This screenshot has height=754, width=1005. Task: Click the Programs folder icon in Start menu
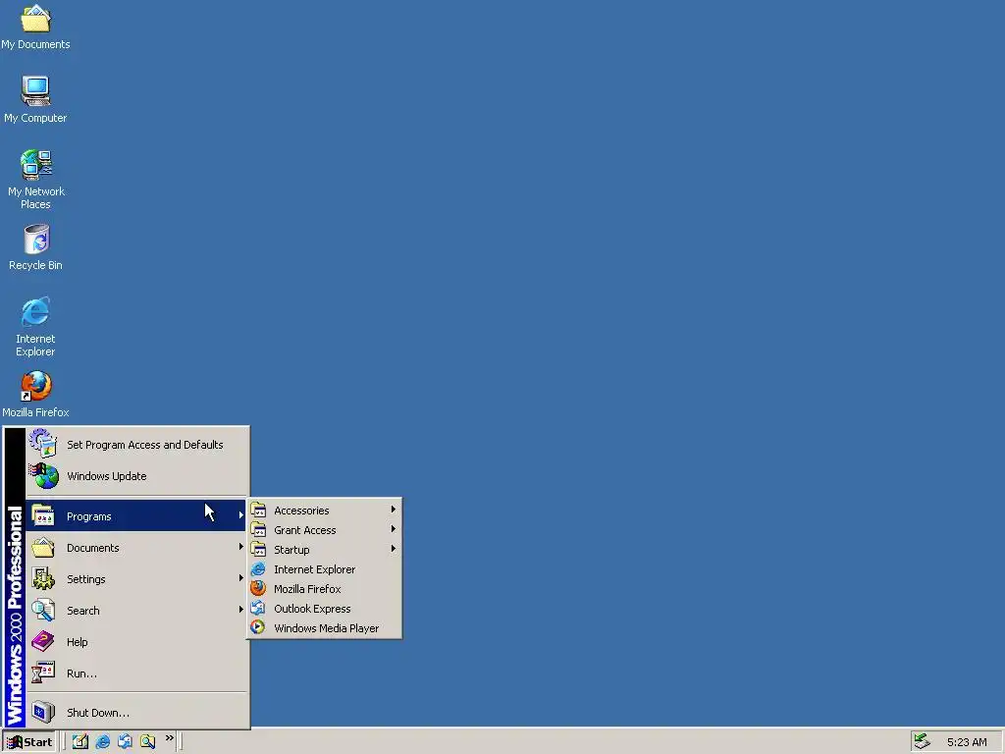click(x=43, y=516)
